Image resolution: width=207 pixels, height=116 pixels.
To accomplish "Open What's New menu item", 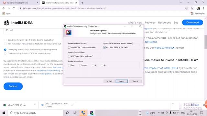I will point(135,23).
